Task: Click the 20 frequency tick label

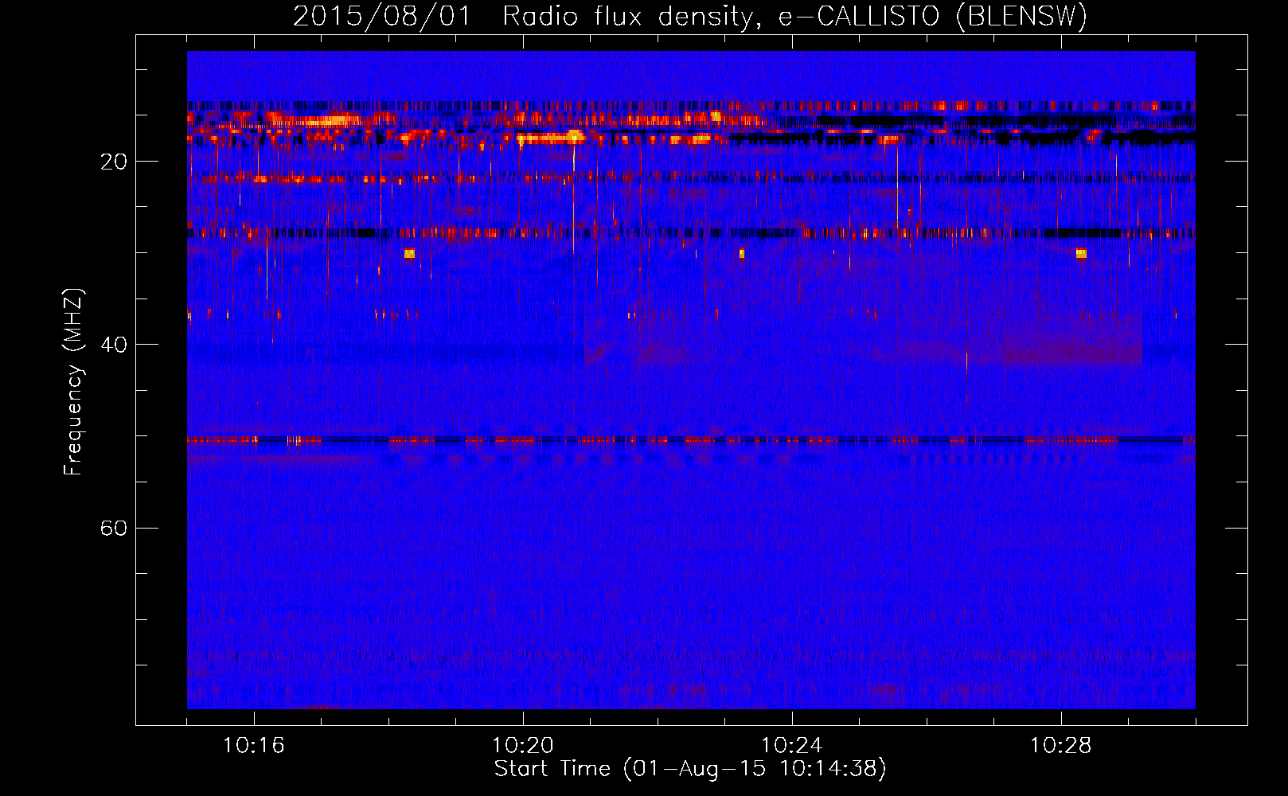Action: tap(113, 162)
